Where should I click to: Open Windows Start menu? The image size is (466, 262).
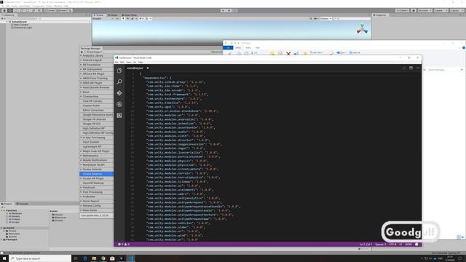(4, 258)
